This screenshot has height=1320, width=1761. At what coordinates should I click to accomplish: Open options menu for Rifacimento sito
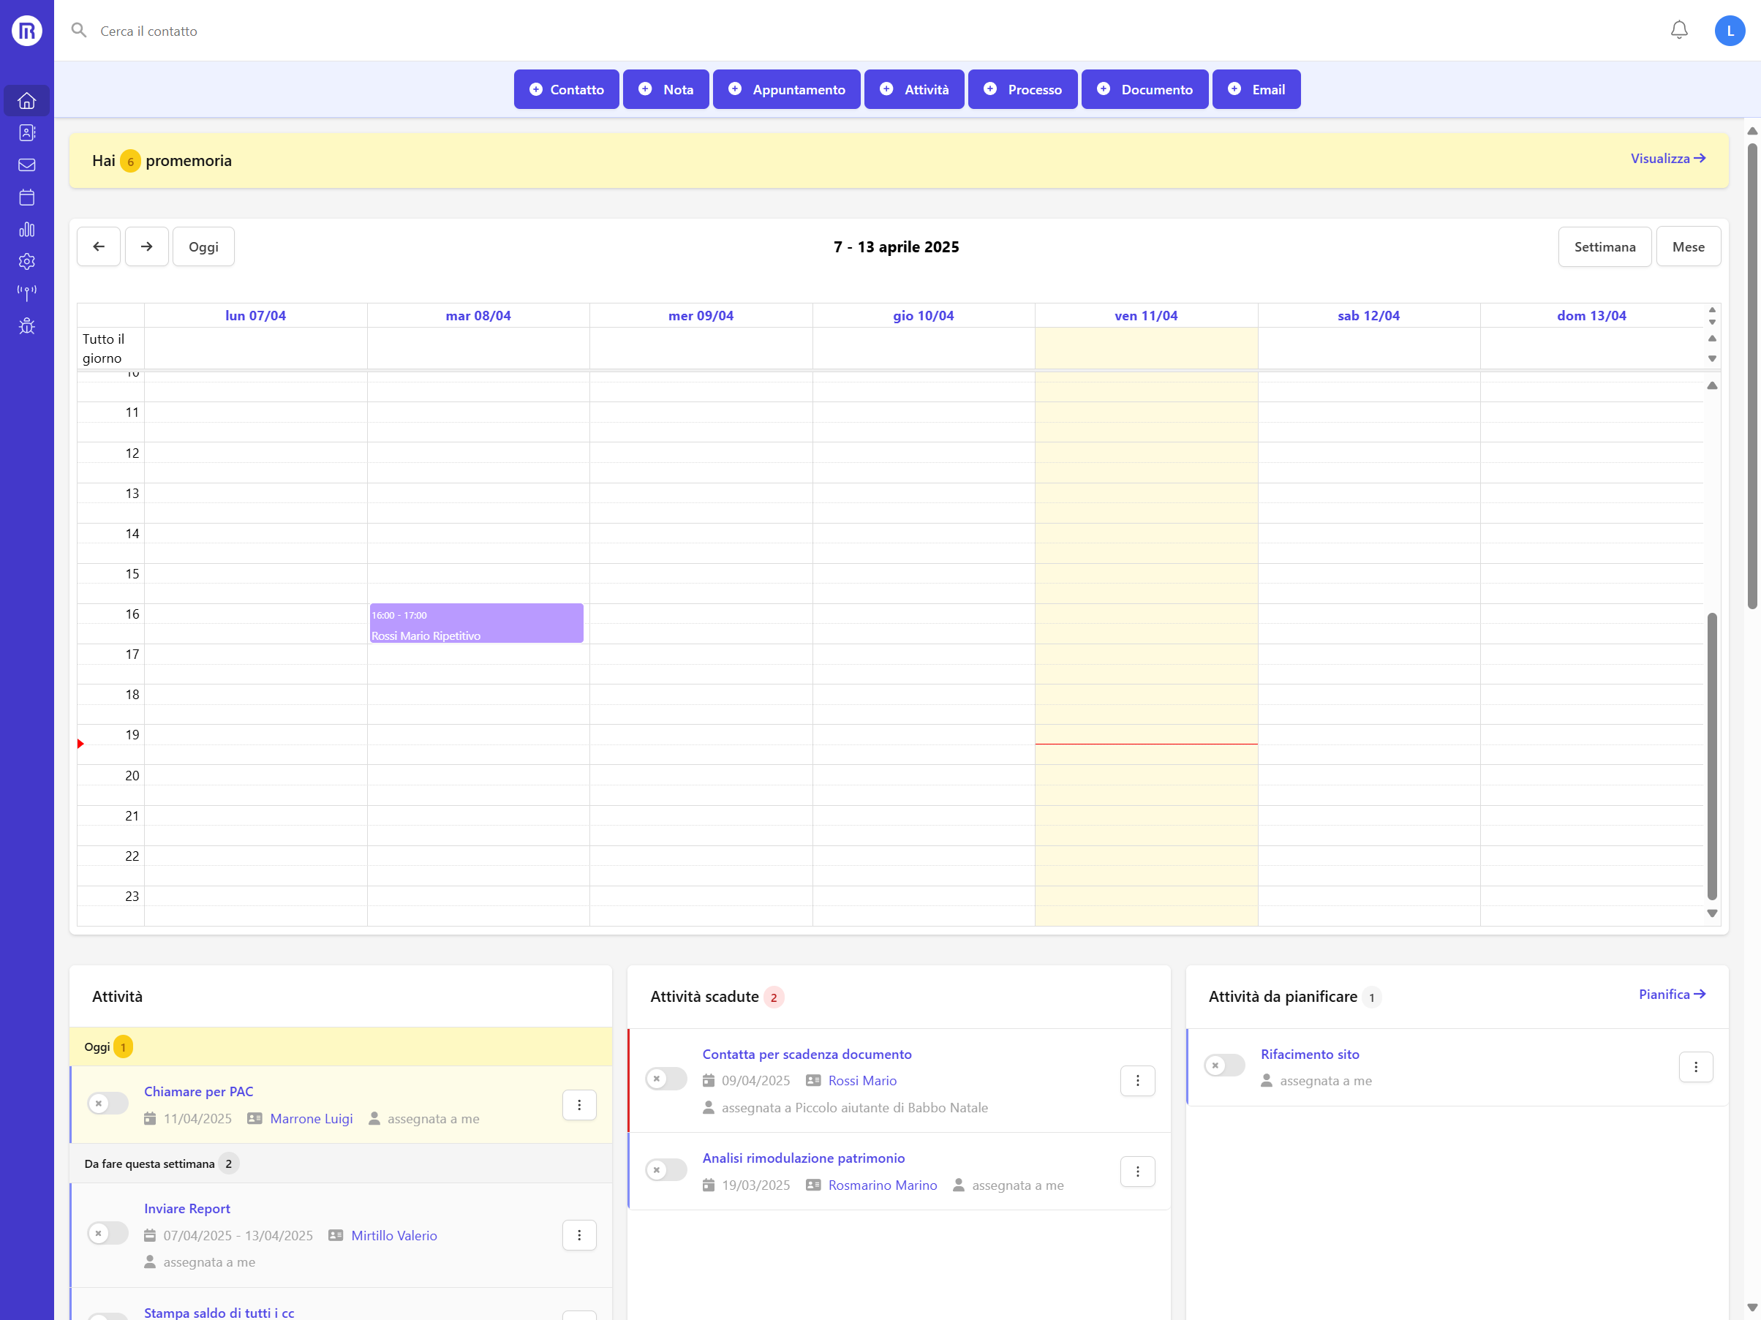click(x=1696, y=1067)
